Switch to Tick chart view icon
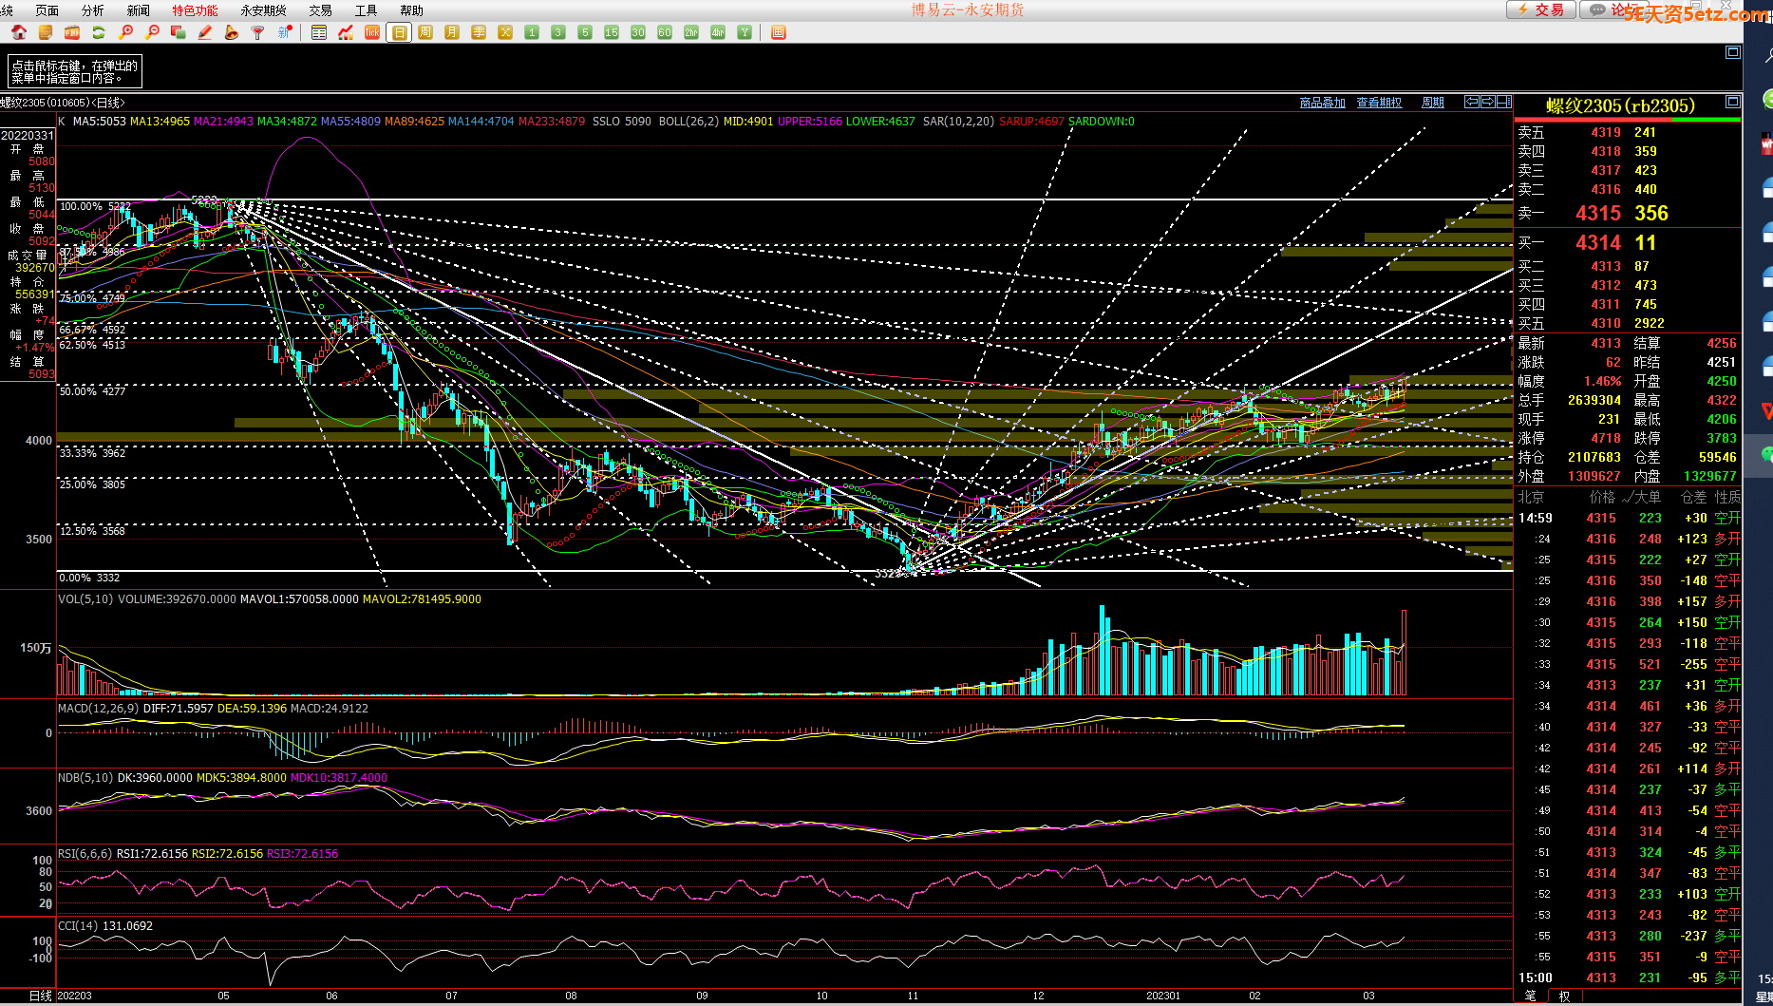 (372, 32)
